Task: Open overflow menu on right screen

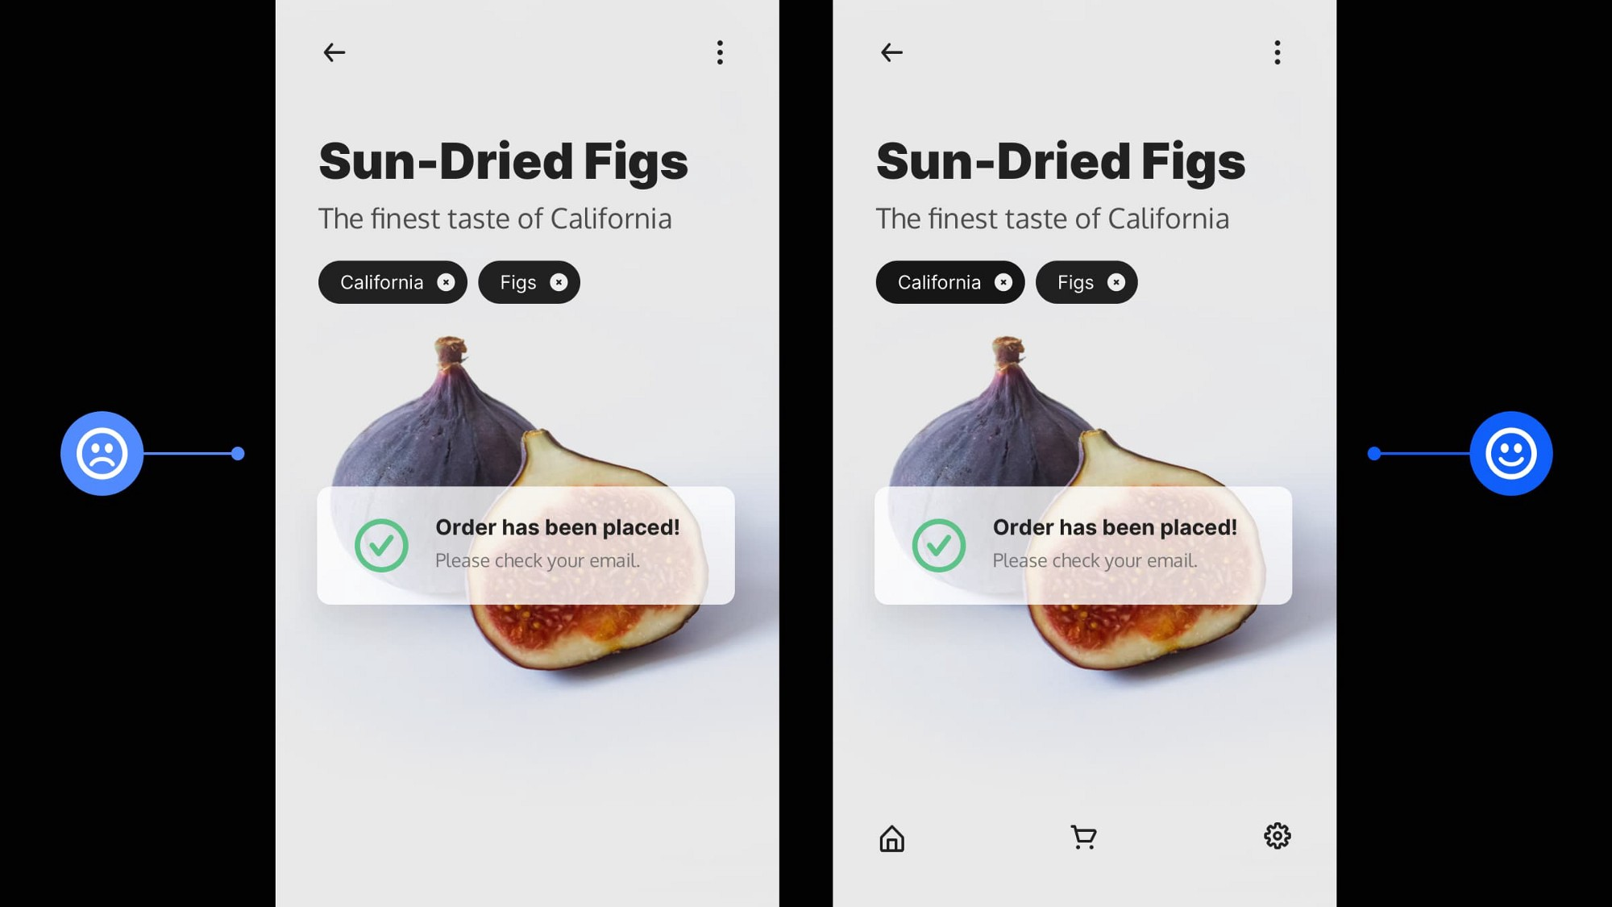Action: (x=1277, y=52)
